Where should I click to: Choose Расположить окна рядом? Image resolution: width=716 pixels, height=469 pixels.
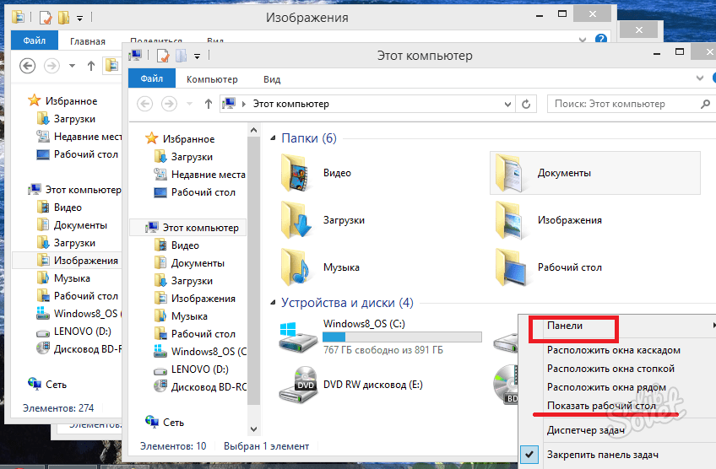[x=606, y=387]
